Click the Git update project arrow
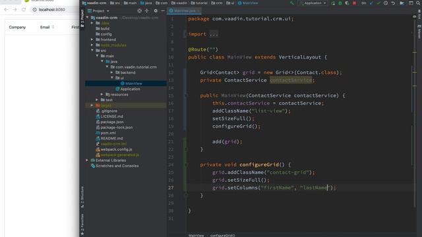Screen dimensions: 422x237 [x=371, y=3]
